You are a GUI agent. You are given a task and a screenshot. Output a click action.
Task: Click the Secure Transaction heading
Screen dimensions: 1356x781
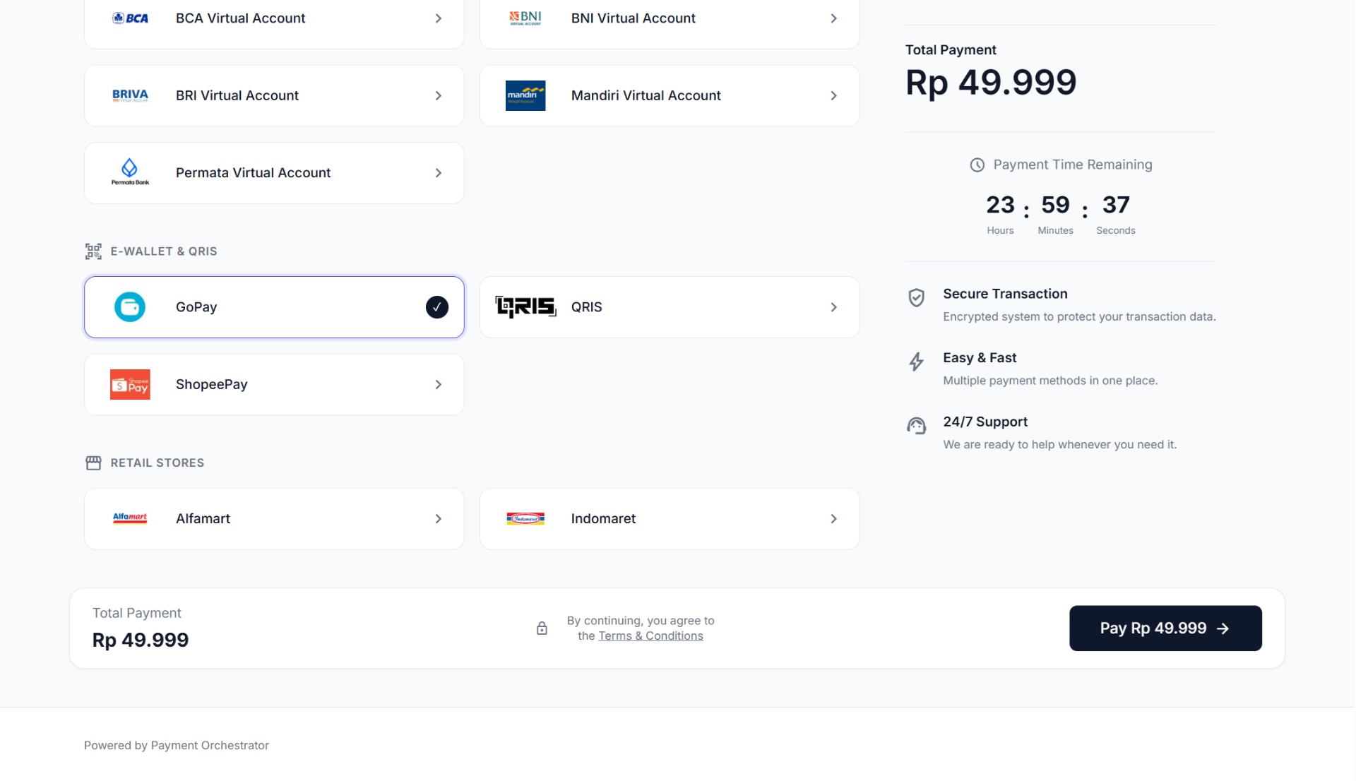click(x=1005, y=294)
